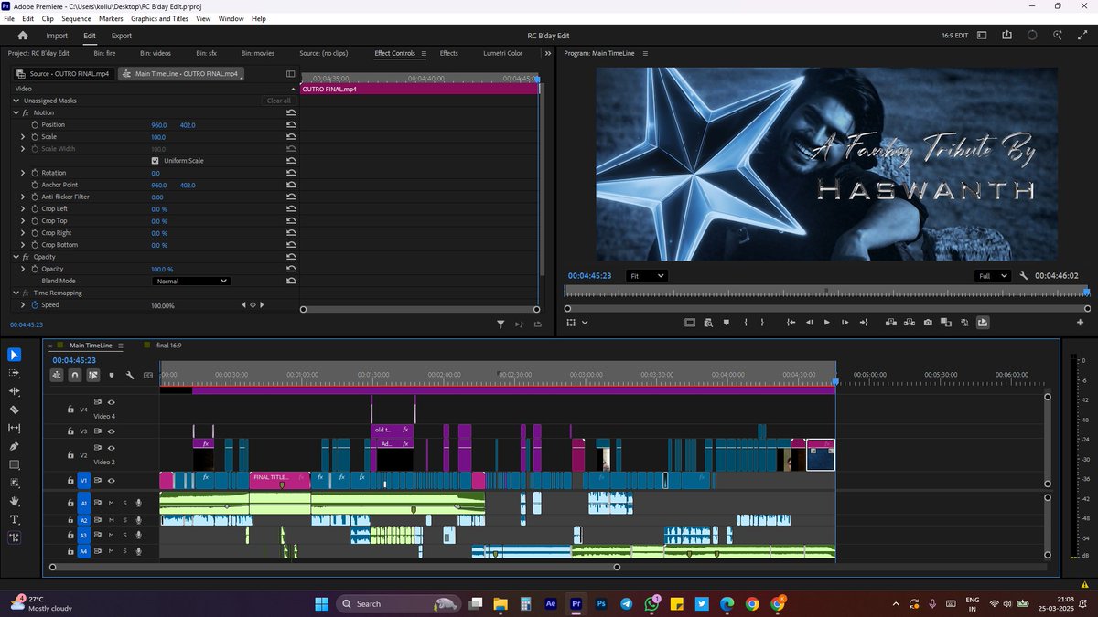
Task: Open Photoshop in taskbar
Action: (601, 603)
